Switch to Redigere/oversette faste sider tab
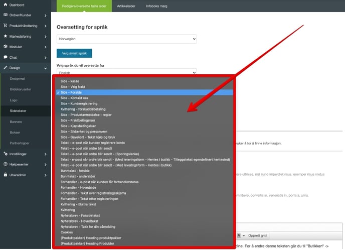Viewport: 345px width, 250px height. [84, 6]
